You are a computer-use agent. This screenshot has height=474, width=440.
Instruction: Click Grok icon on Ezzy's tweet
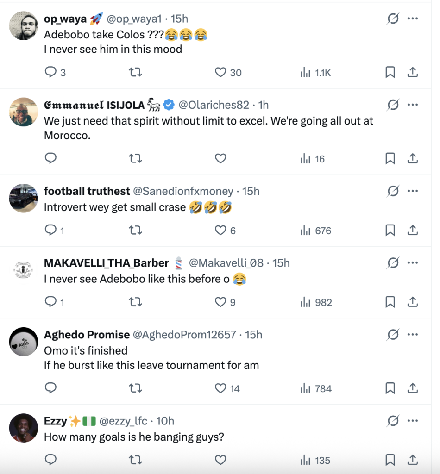click(x=393, y=421)
